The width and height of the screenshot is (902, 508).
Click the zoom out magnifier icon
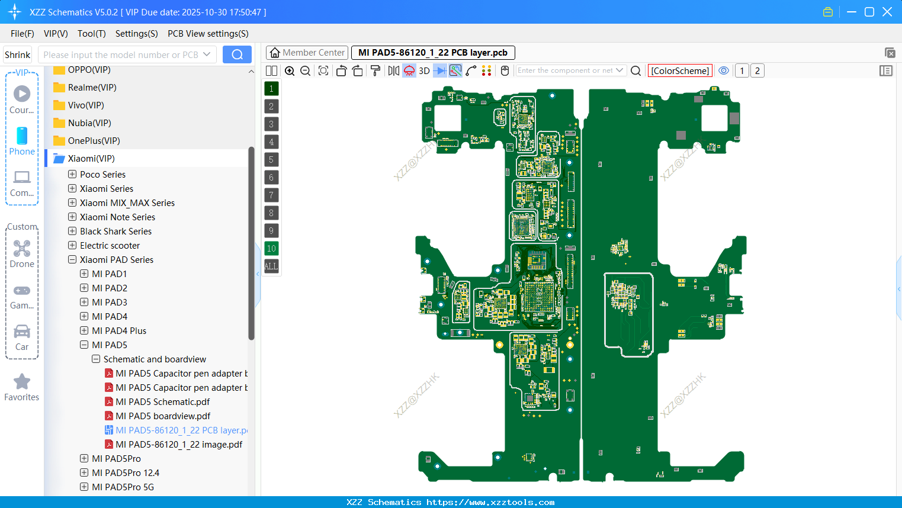point(306,71)
